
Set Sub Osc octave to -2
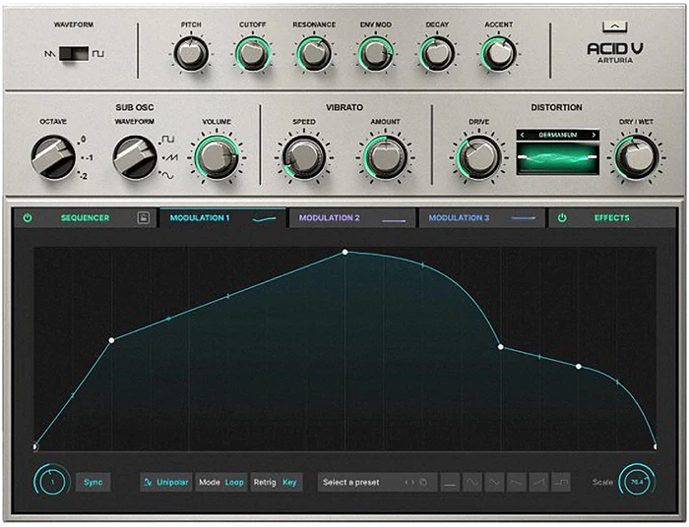click(x=84, y=176)
